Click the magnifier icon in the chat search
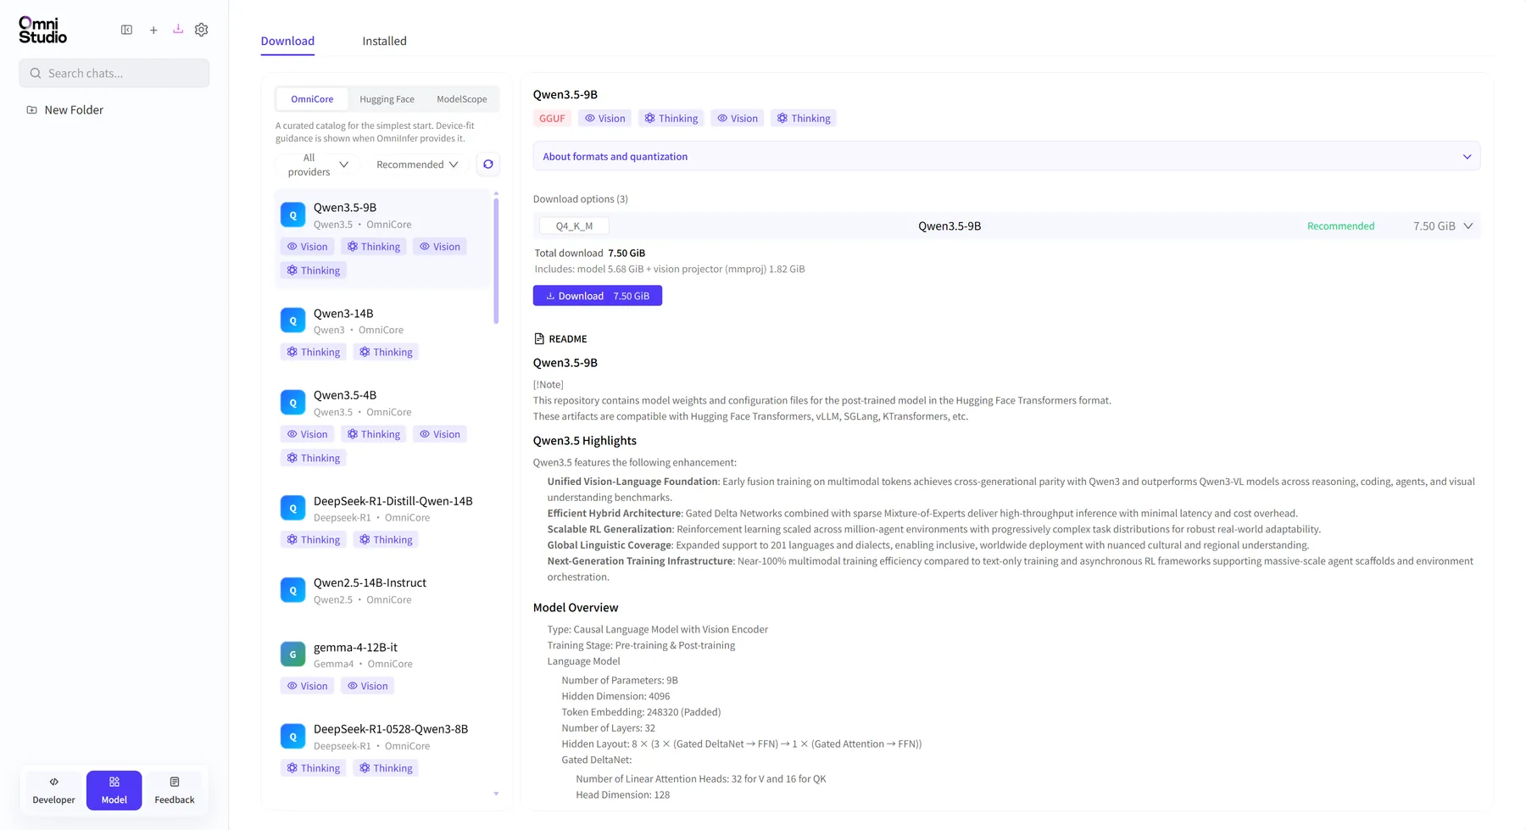 point(36,74)
